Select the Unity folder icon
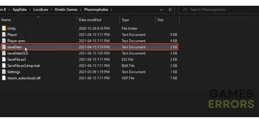The width and height of the screenshot is (259, 120). (x=4, y=28)
